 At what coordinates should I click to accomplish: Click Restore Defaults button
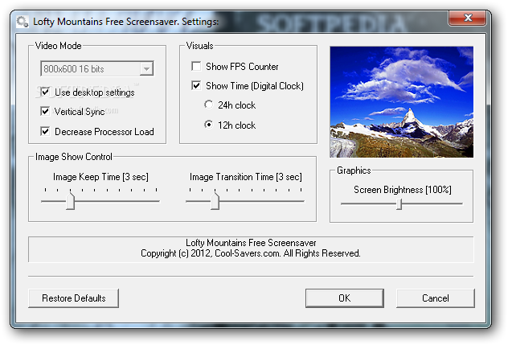(73, 298)
